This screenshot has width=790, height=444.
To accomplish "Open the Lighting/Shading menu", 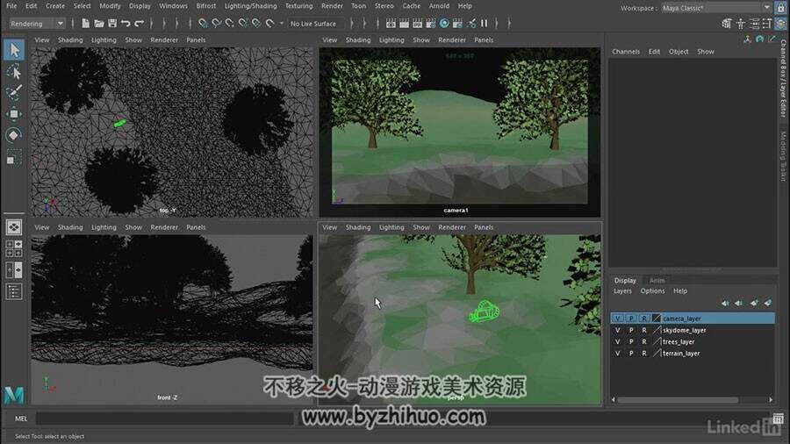I will [x=250, y=6].
